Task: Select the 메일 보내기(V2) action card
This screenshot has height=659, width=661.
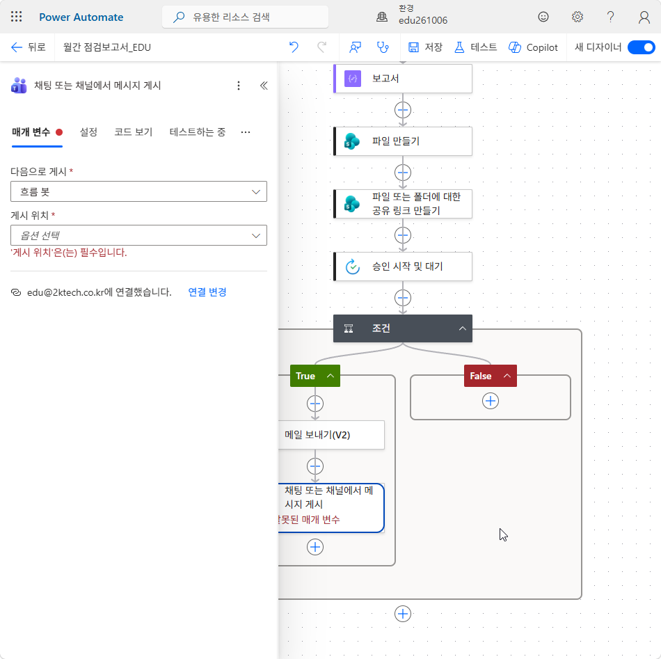Action: pyautogui.click(x=331, y=435)
